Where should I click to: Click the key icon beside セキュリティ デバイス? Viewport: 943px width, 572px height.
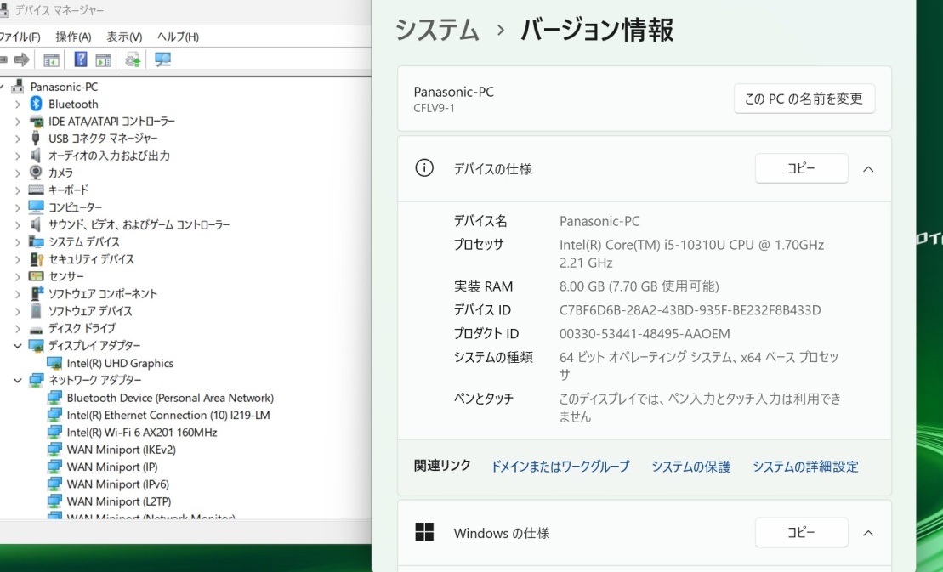(x=37, y=259)
